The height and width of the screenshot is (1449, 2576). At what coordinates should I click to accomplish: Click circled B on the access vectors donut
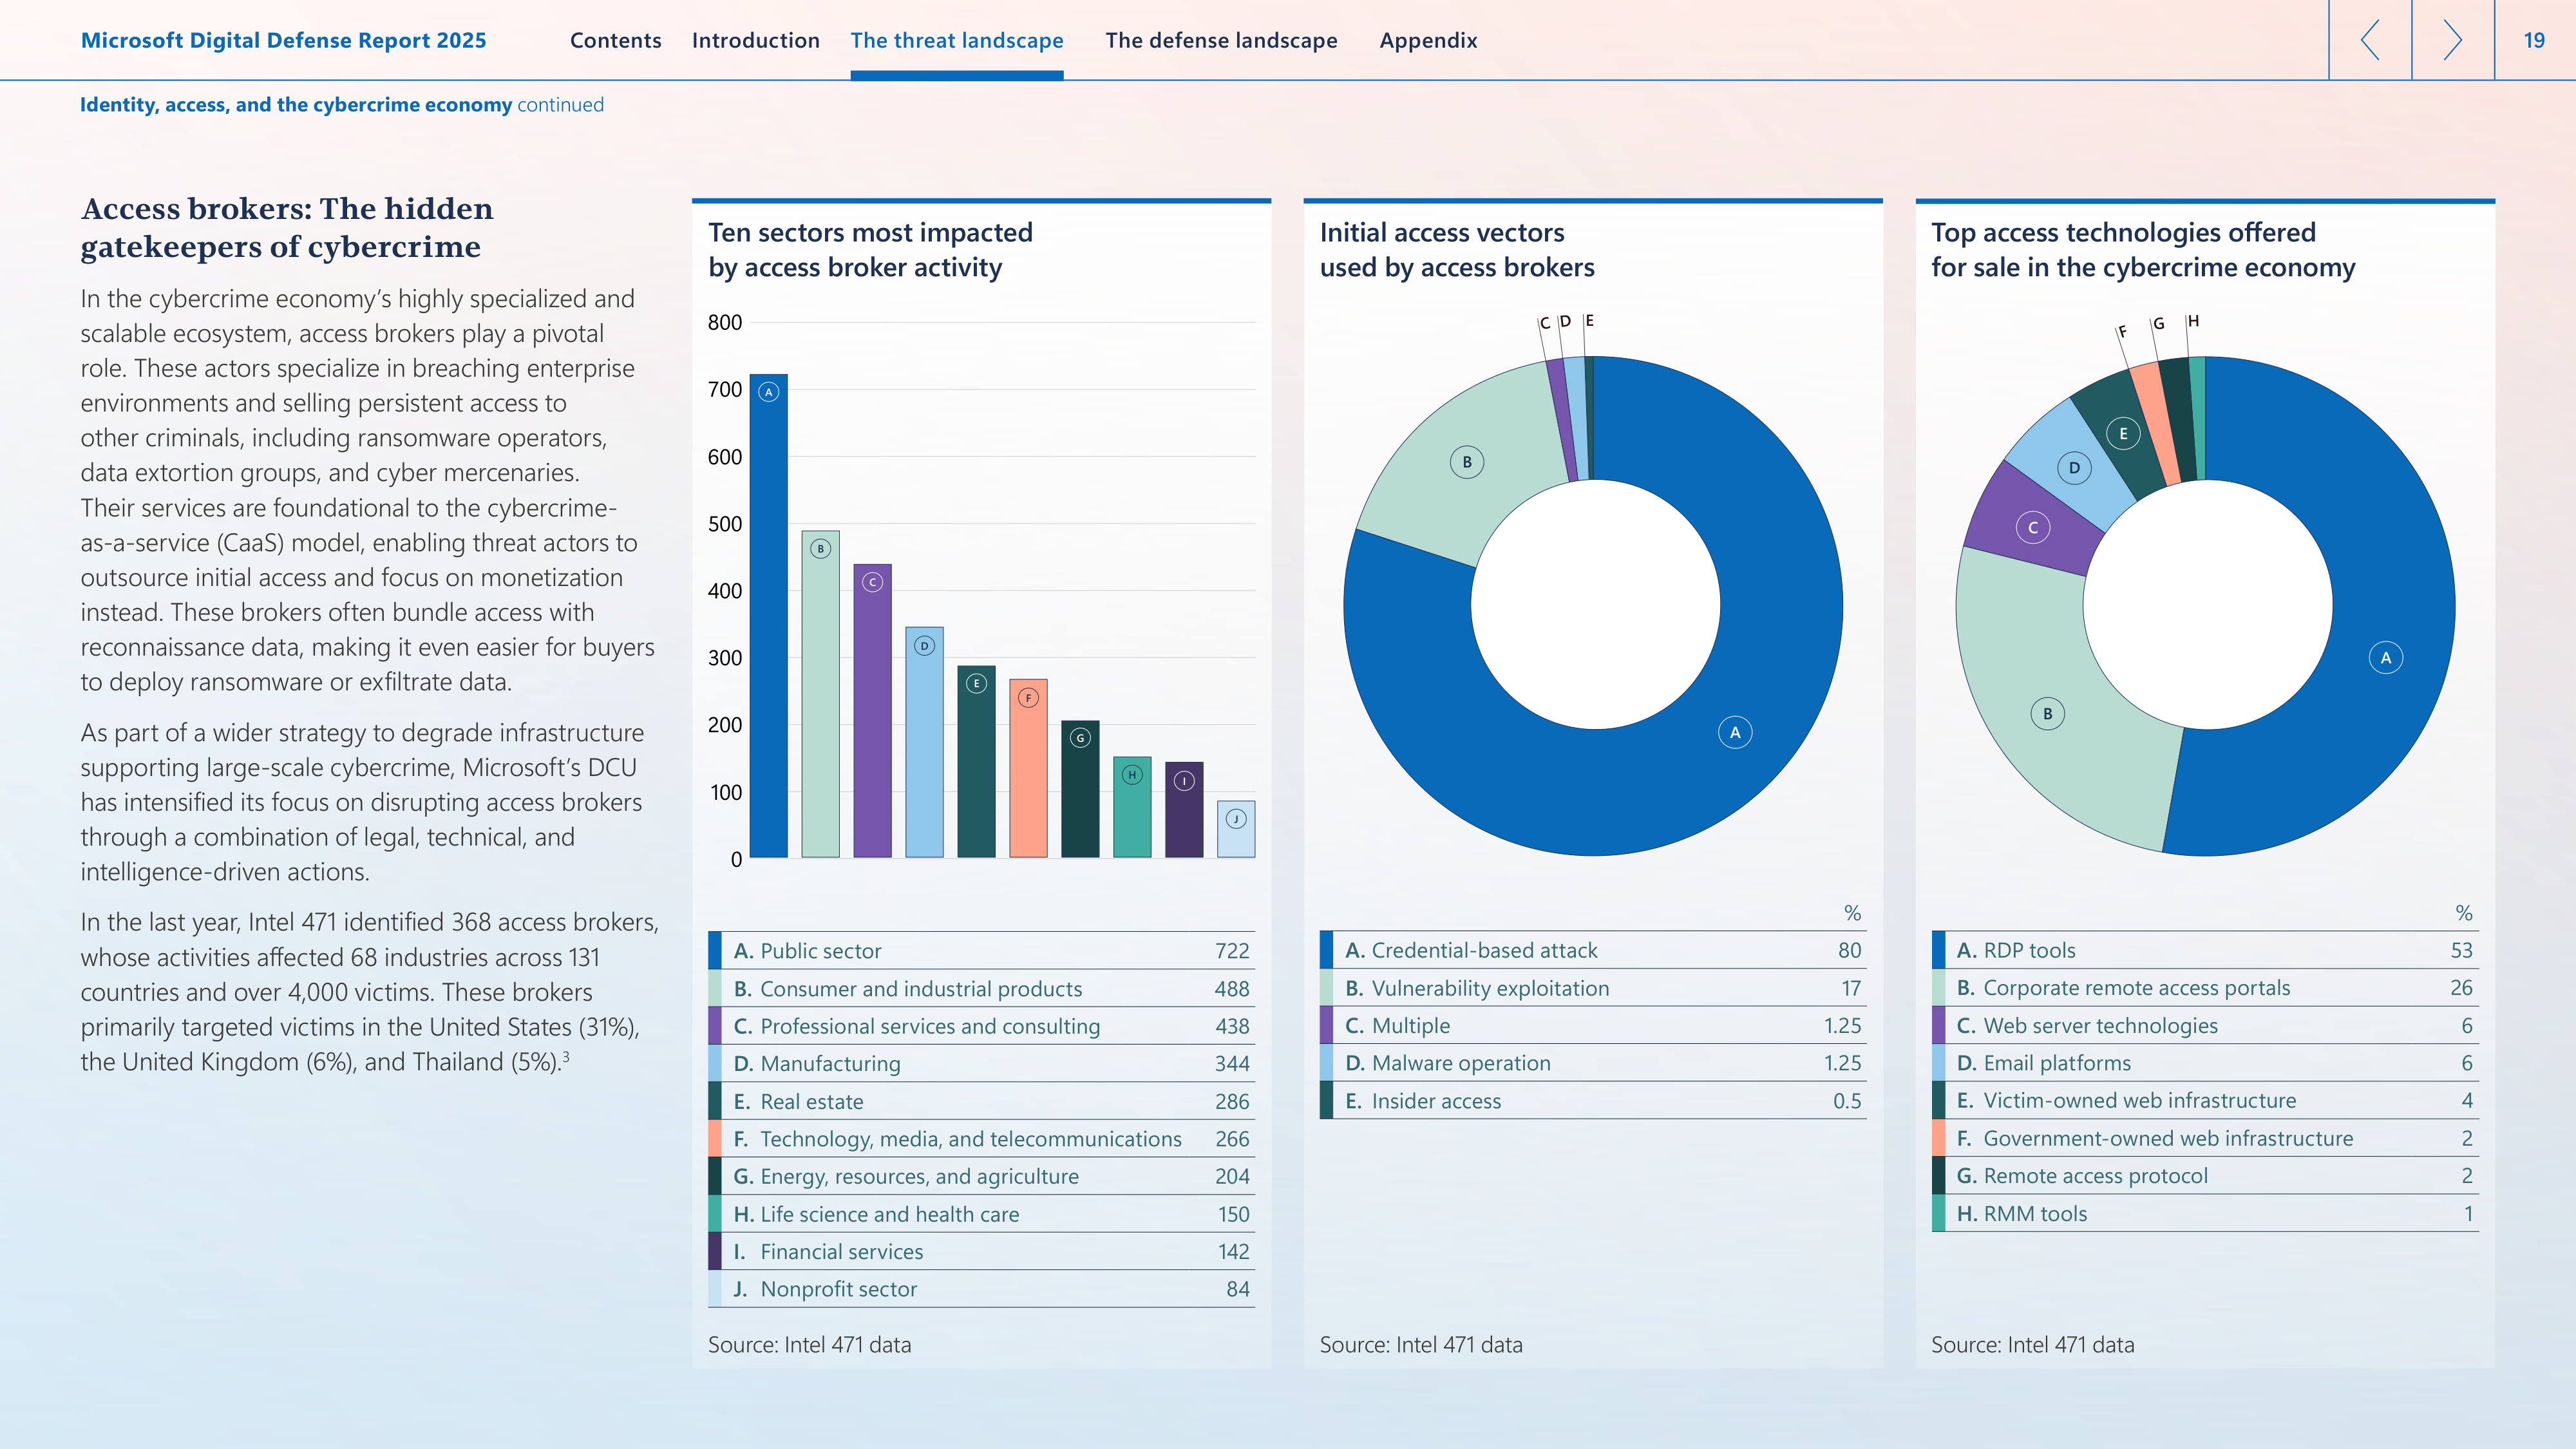tap(1467, 462)
